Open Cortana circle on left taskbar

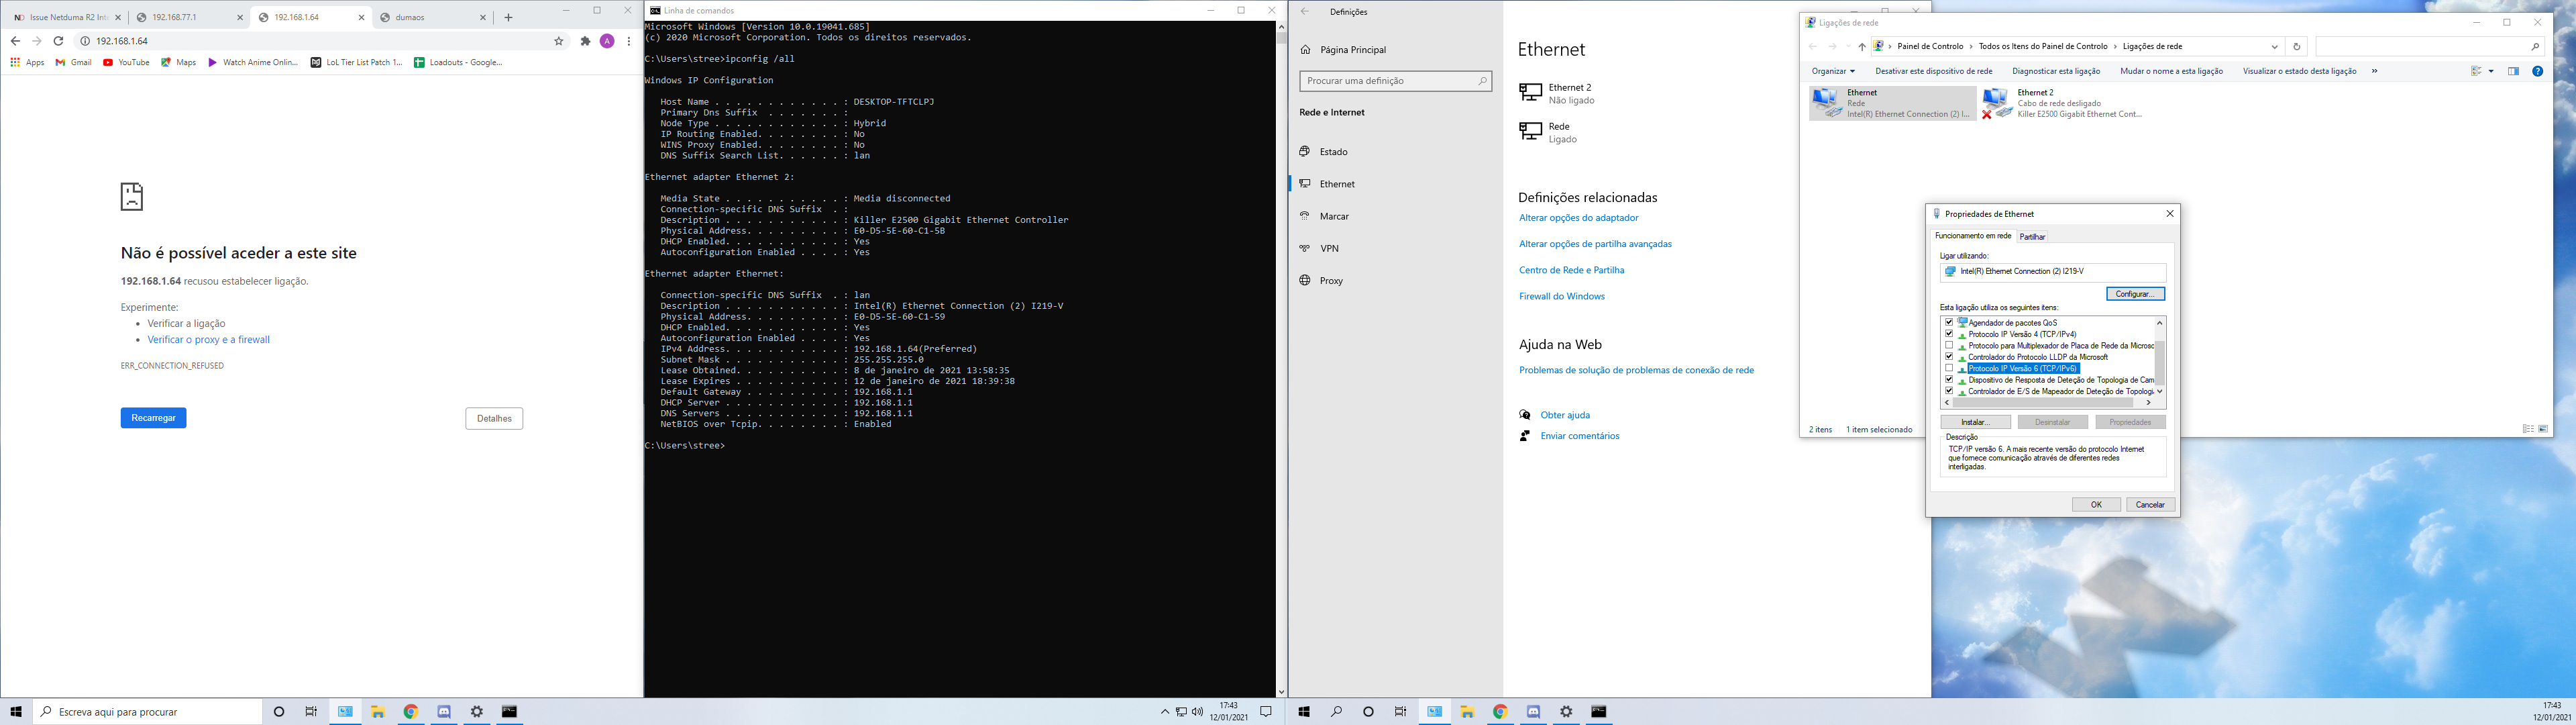279,712
